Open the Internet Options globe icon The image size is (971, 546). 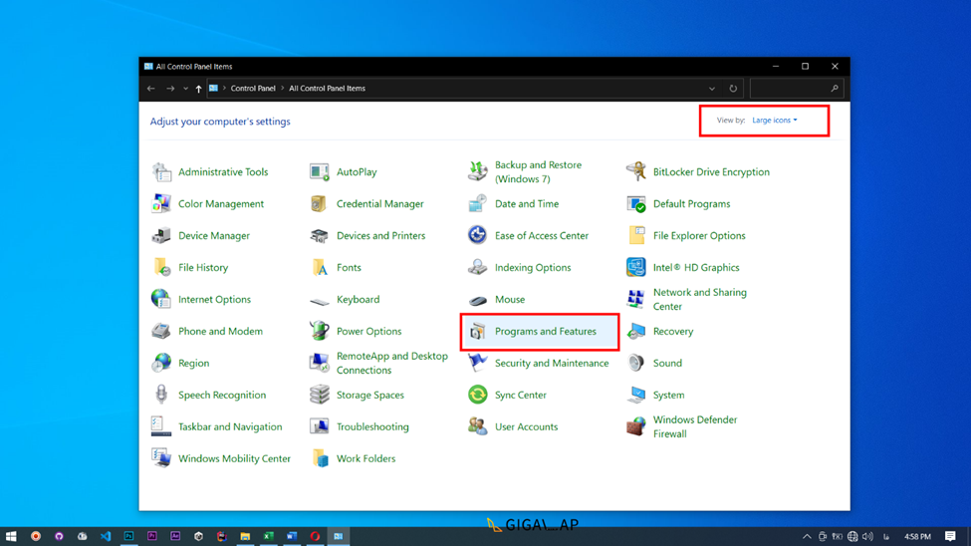[x=161, y=299]
